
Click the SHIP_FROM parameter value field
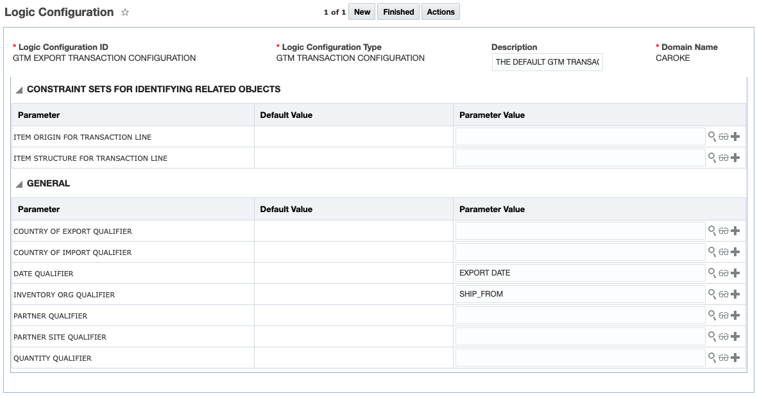pyautogui.click(x=580, y=294)
